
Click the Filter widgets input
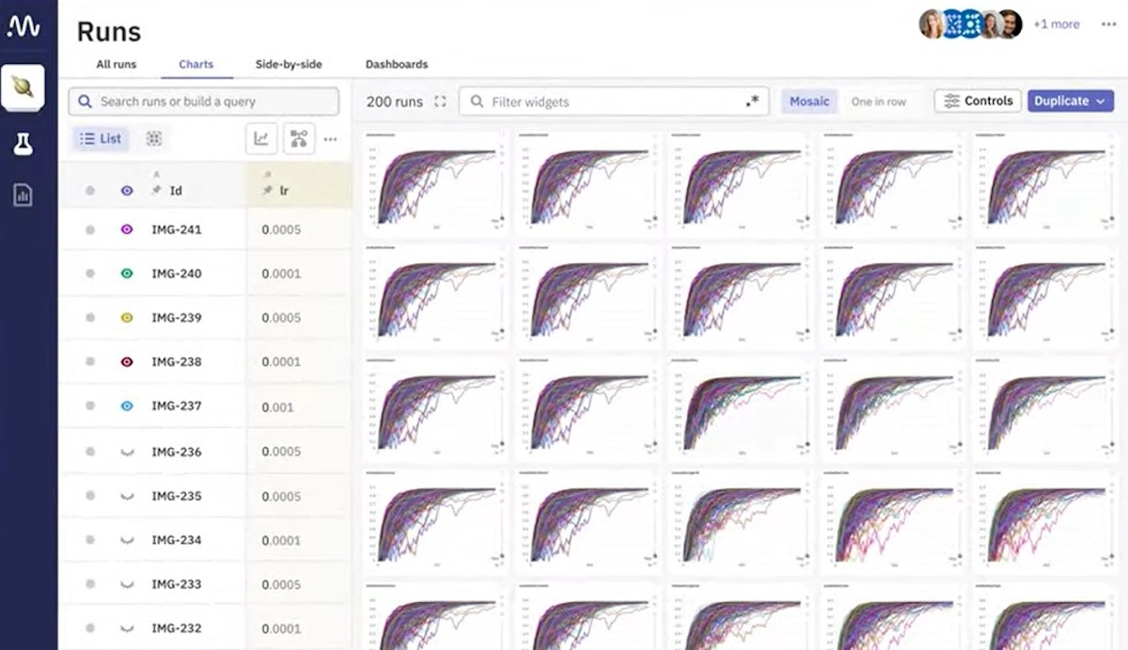coord(614,101)
